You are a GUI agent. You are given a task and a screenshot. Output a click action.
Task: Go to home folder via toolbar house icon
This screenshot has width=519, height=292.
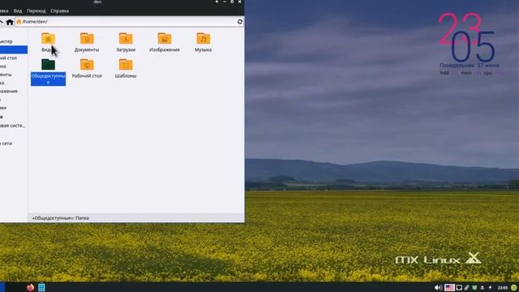tap(10, 22)
